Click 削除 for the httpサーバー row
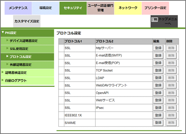 pos(171,48)
